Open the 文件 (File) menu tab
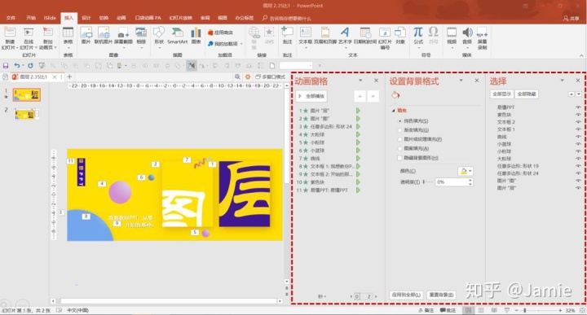The width and height of the screenshot is (587, 315). click(11, 18)
